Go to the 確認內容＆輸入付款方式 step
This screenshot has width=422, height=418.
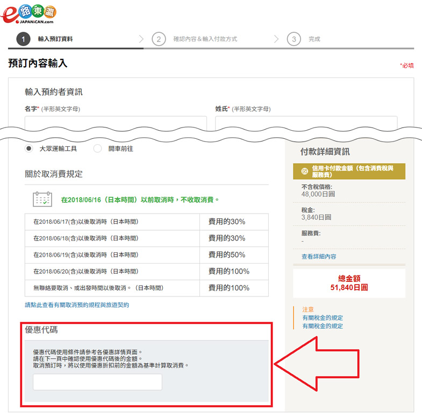tap(205, 39)
